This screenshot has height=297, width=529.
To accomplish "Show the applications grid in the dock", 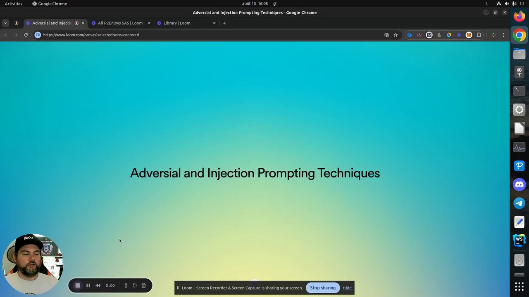I will coord(519,286).
